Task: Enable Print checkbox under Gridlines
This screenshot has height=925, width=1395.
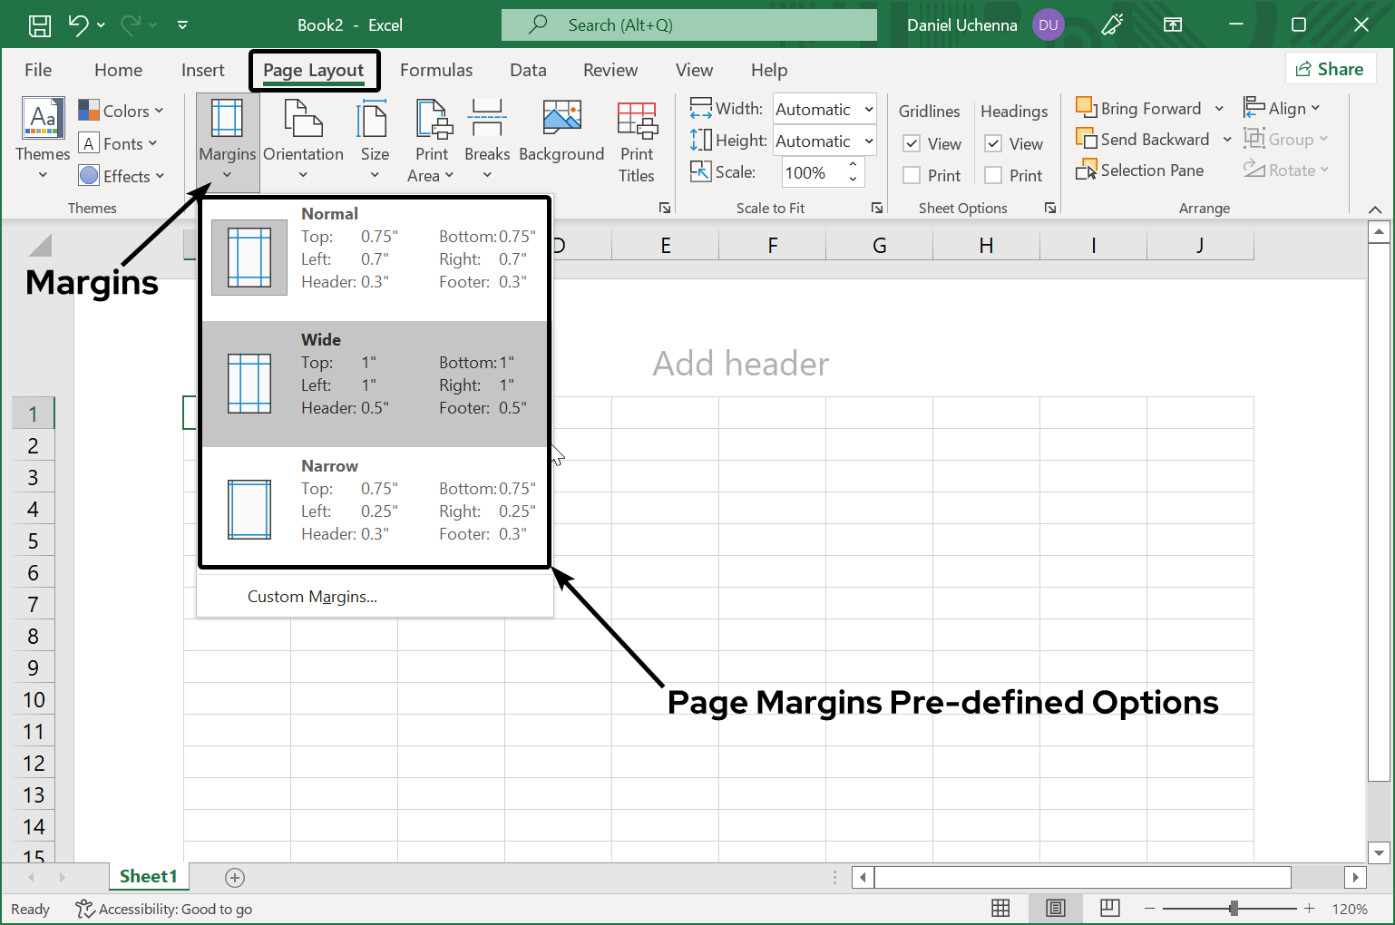Action: (912, 175)
